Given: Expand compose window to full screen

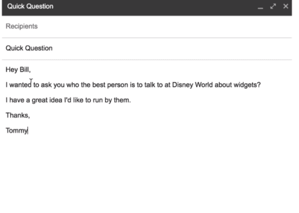Looking at the screenshot, I should tap(273, 6).
